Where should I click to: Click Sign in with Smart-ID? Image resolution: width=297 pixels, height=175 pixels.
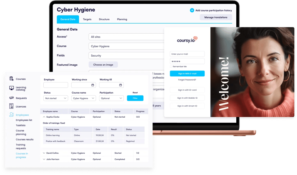(187, 106)
